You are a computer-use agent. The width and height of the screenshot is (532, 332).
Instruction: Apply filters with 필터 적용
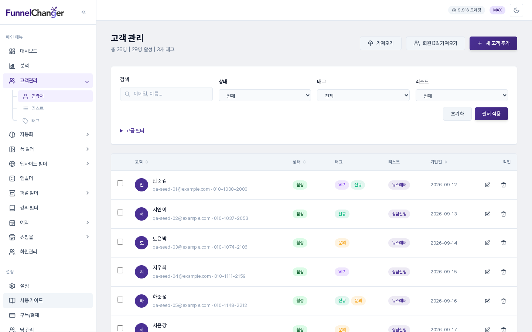click(x=491, y=114)
